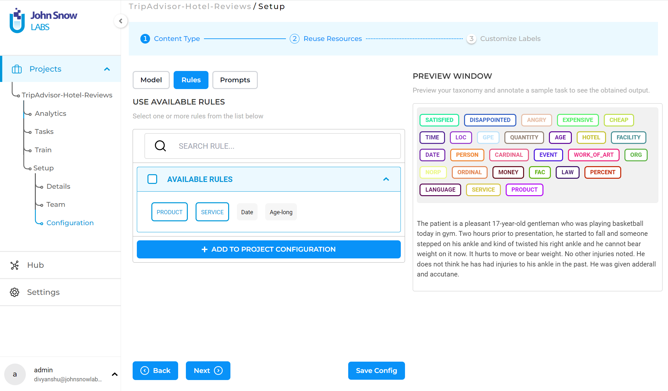The width and height of the screenshot is (668, 391).
Task: Select the QUANTITY label in preview
Action: point(524,137)
